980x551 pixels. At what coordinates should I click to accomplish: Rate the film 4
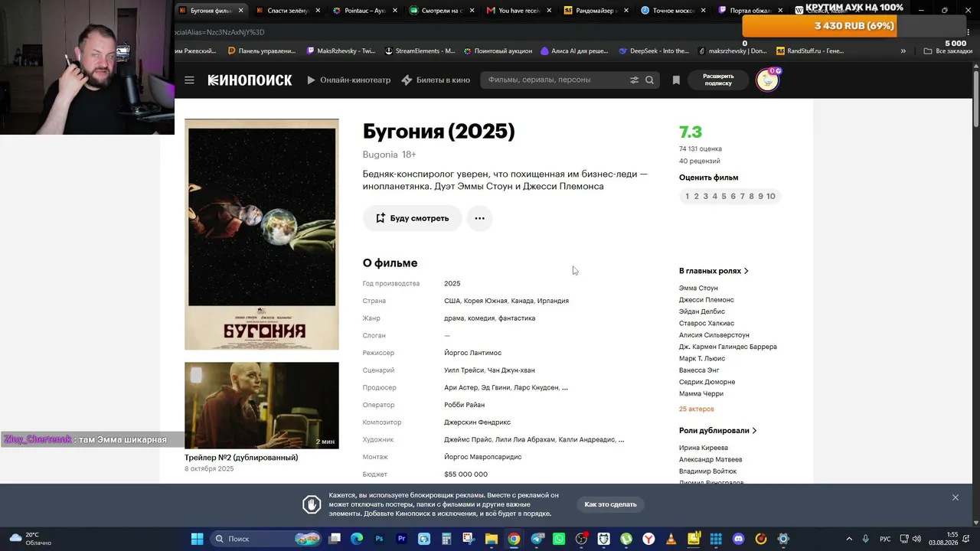click(x=714, y=197)
